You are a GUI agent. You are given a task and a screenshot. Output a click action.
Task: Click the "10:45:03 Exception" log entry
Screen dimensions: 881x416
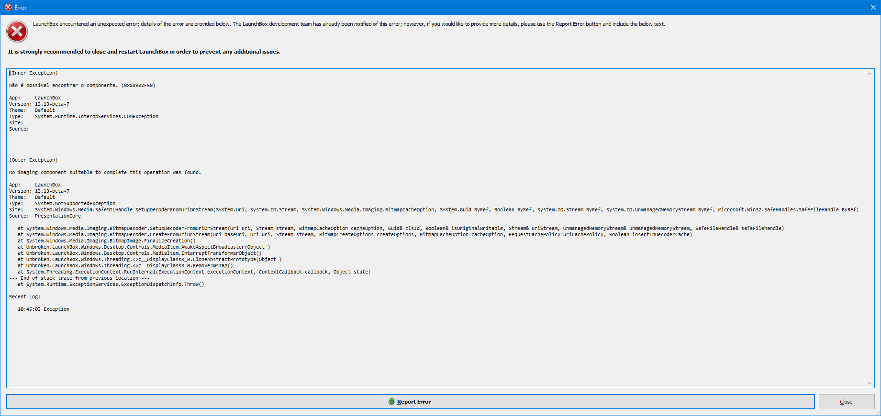(44, 309)
